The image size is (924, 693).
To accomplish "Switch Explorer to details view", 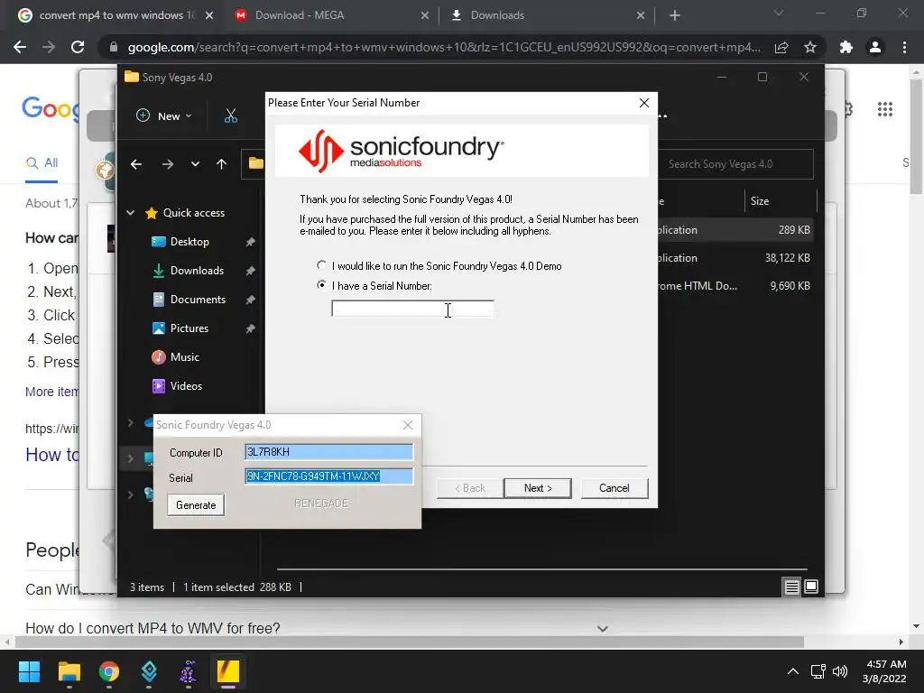I will [x=791, y=587].
